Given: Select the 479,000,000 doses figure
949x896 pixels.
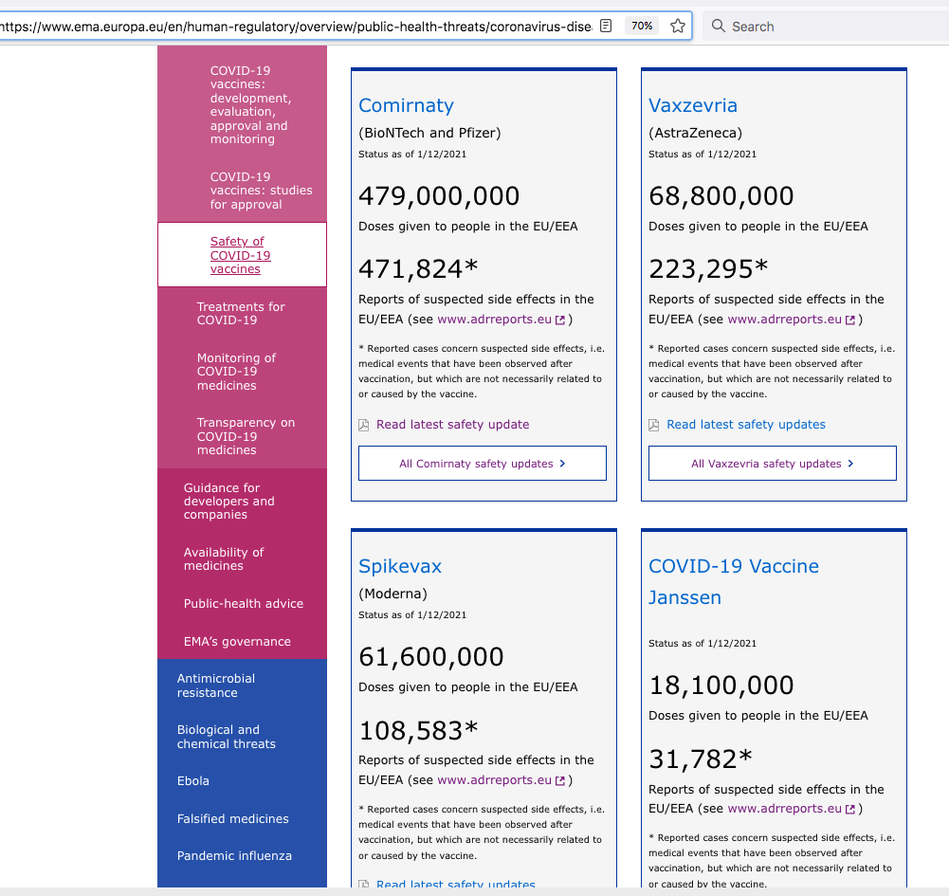Looking at the screenshot, I should click(439, 196).
